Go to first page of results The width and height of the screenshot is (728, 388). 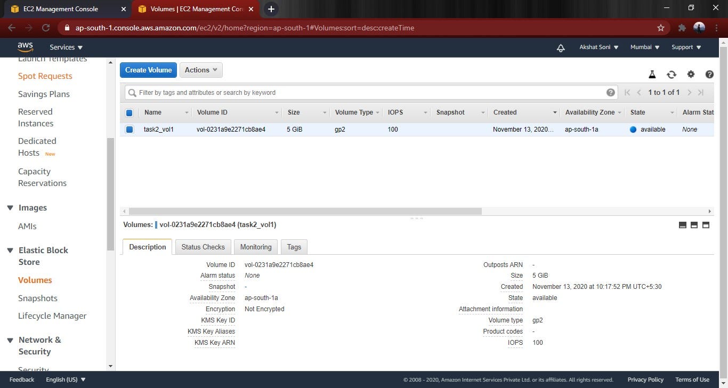(627, 92)
